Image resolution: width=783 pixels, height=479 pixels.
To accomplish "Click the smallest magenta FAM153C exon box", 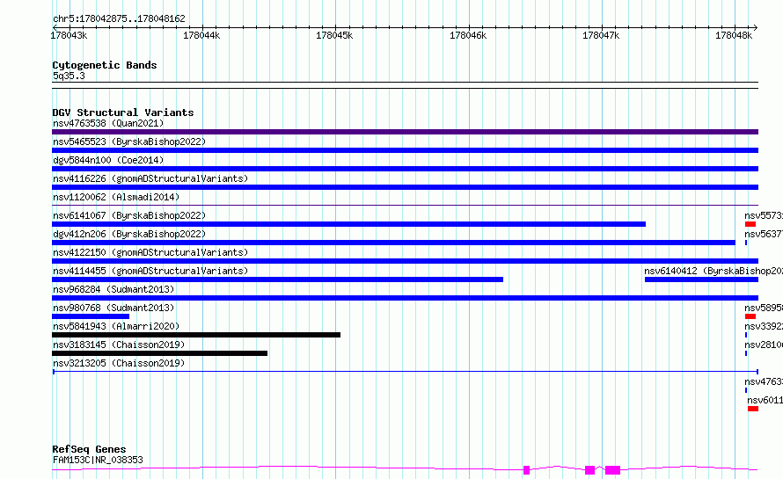I will [526, 470].
